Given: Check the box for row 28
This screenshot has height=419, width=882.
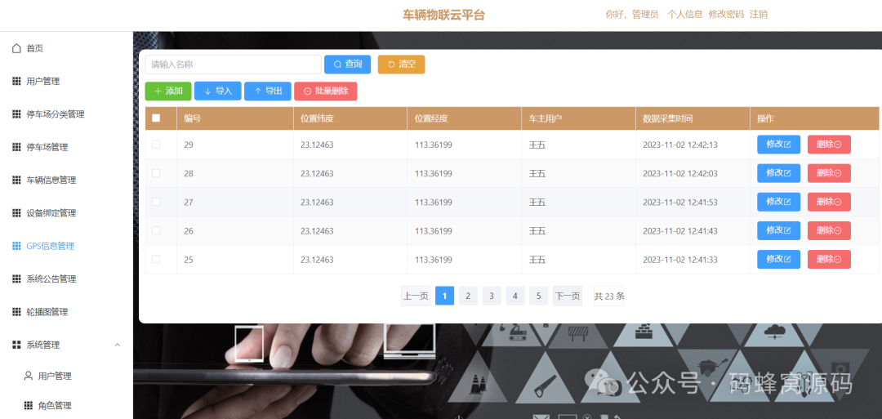Looking at the screenshot, I should point(156,173).
